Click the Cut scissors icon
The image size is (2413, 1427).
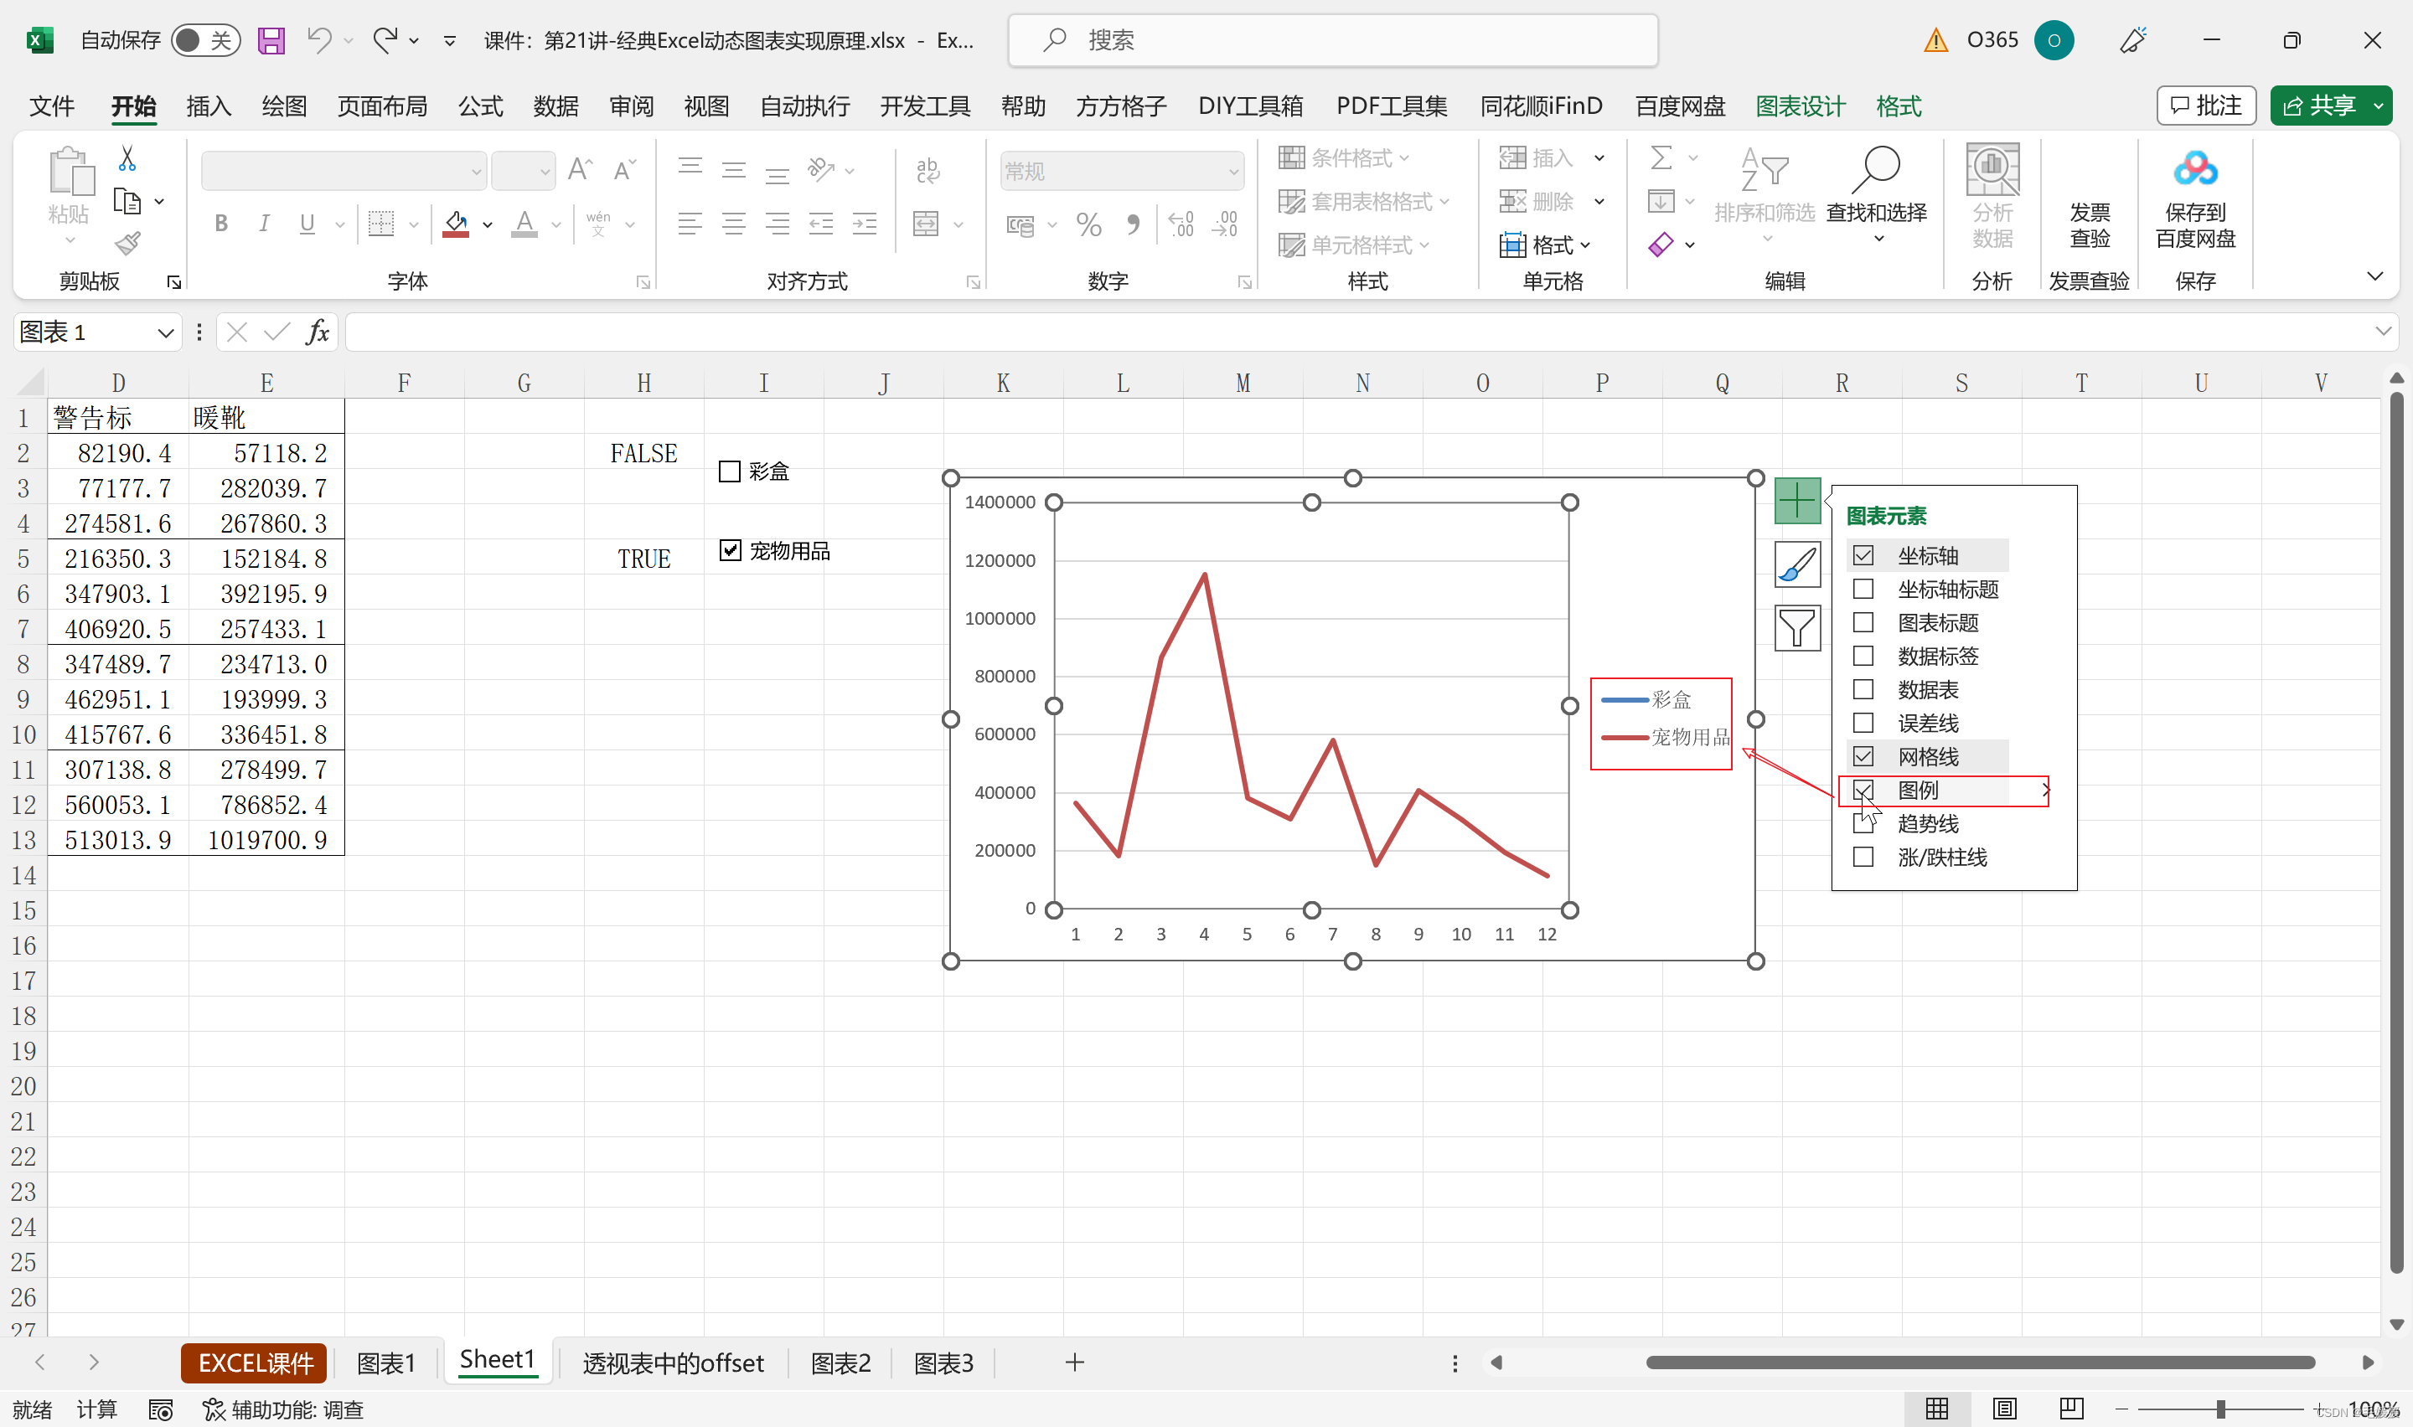coord(127,157)
